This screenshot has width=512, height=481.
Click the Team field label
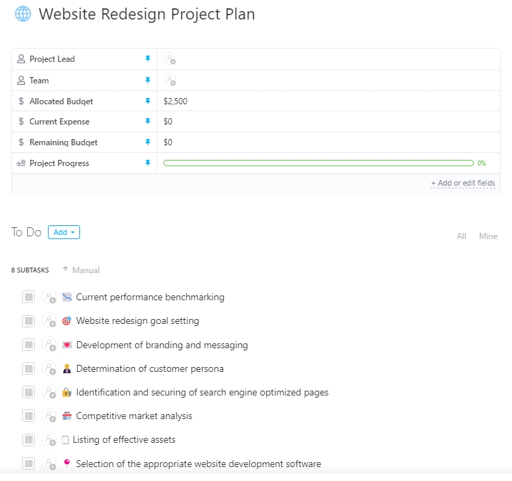[39, 80]
